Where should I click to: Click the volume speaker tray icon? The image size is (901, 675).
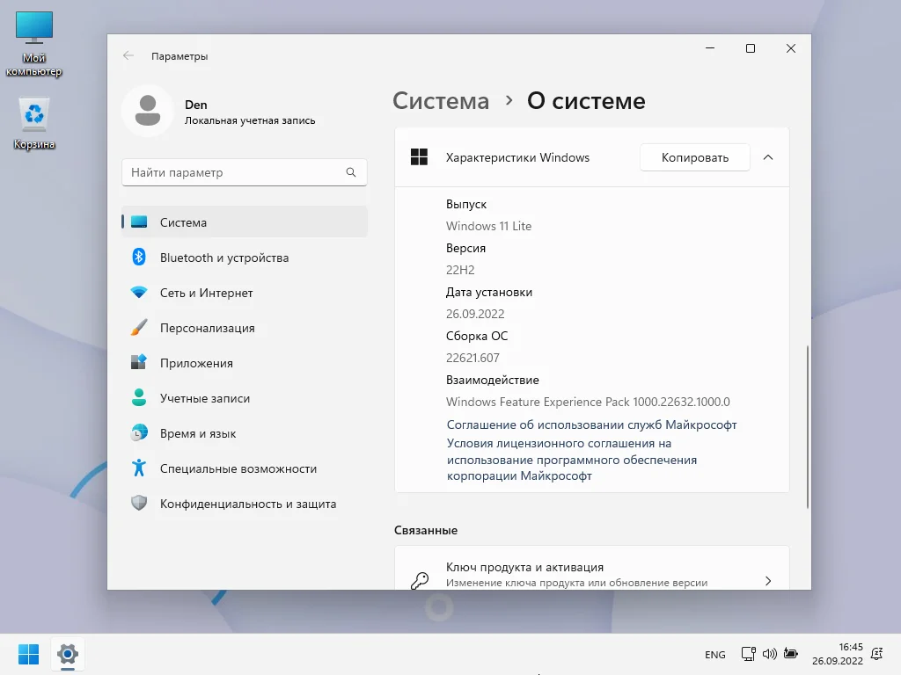(769, 654)
